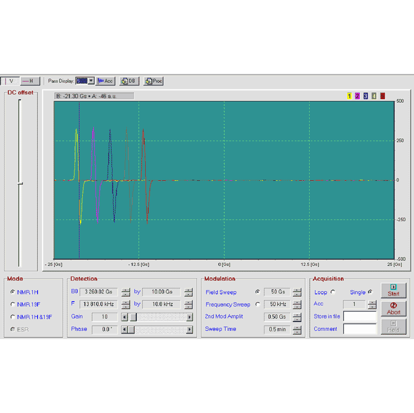This screenshot has width=414, height=413.
Task: Click the red pass 5 signal peak
Action: 143,130
